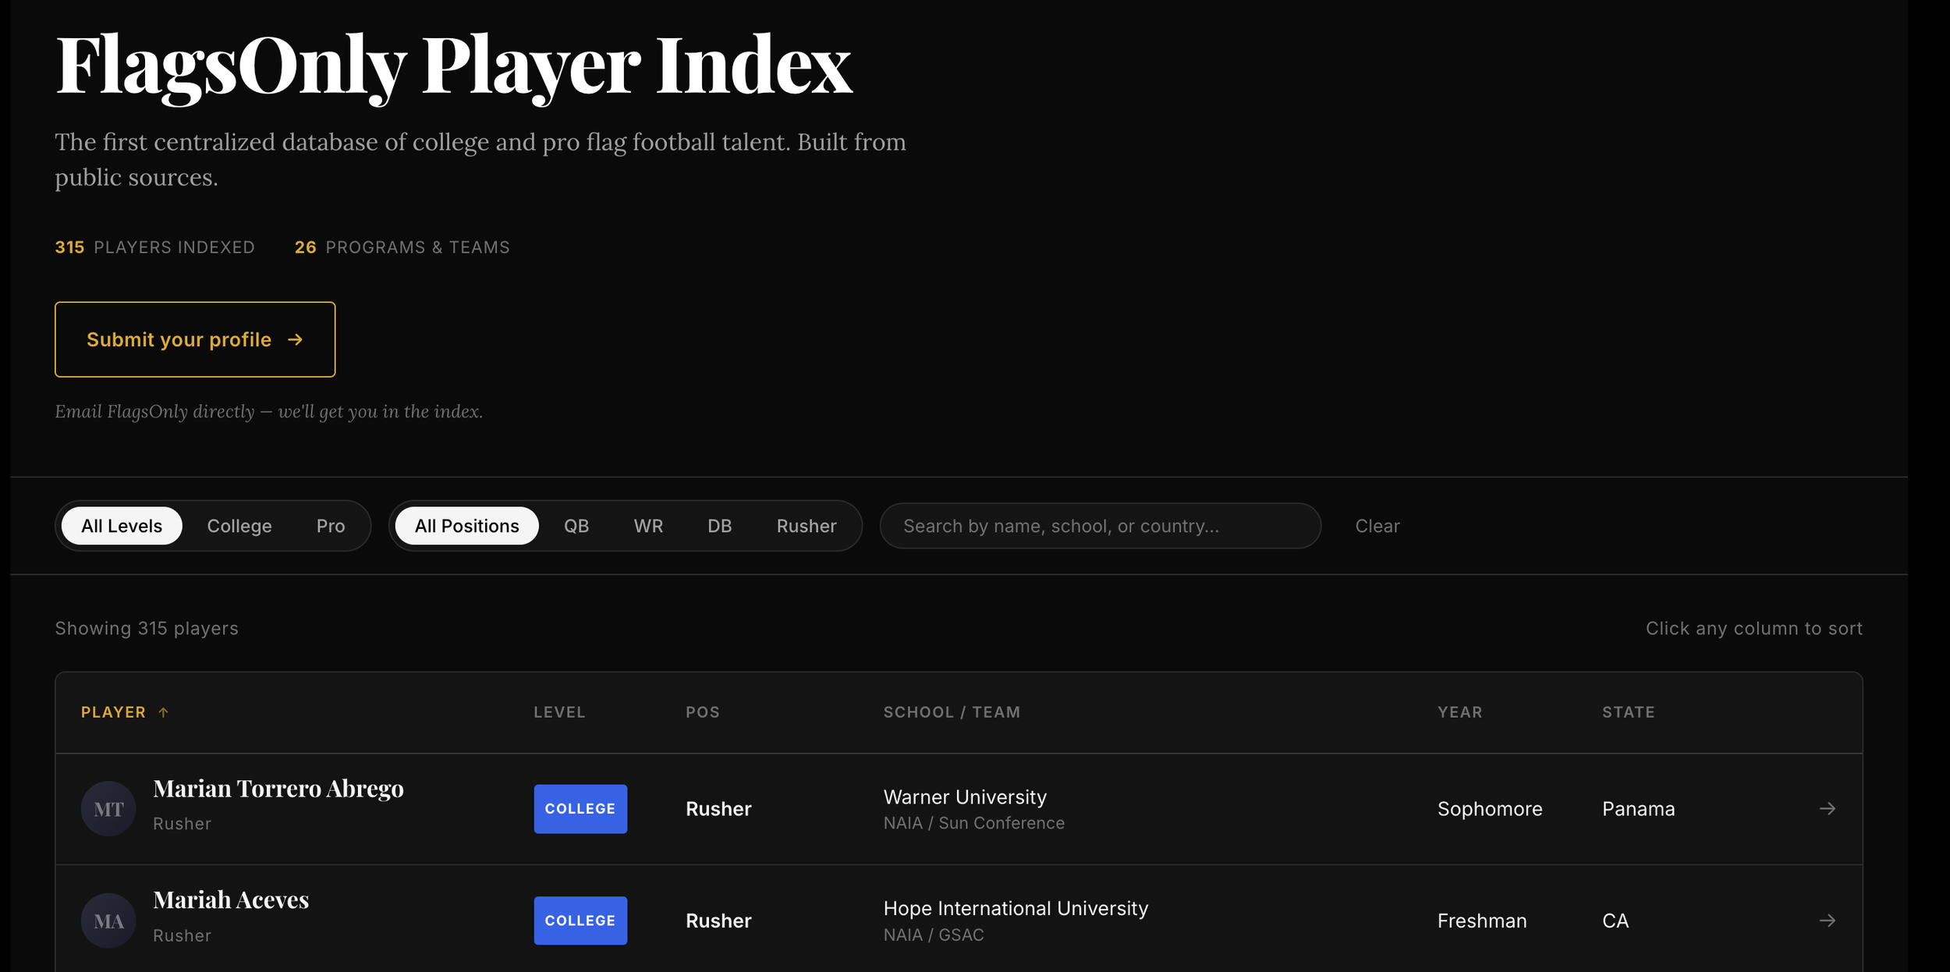Open Marian Torrero Abrego's profile arrow
1950x972 pixels.
pos(1827,809)
